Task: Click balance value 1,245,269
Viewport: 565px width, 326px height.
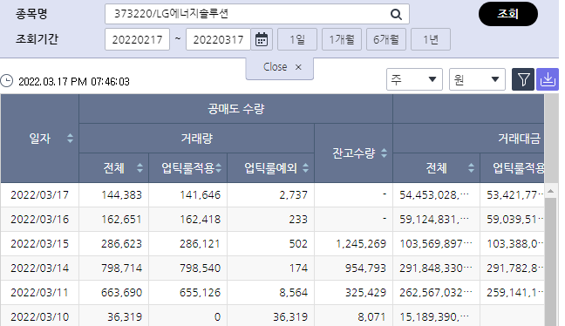Action: tap(361, 244)
